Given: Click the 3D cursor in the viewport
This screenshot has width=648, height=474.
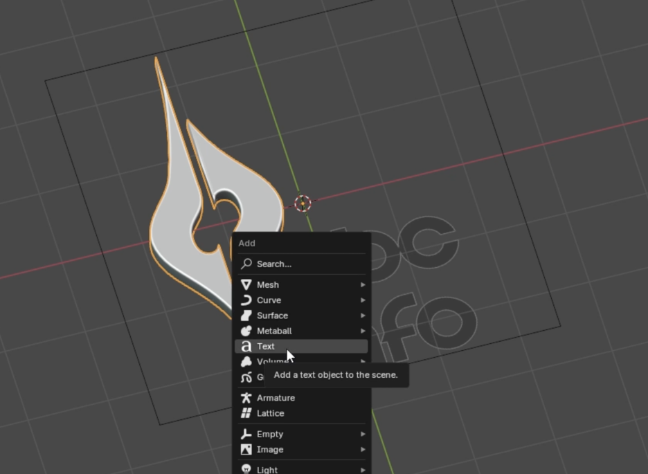Looking at the screenshot, I should [x=303, y=203].
